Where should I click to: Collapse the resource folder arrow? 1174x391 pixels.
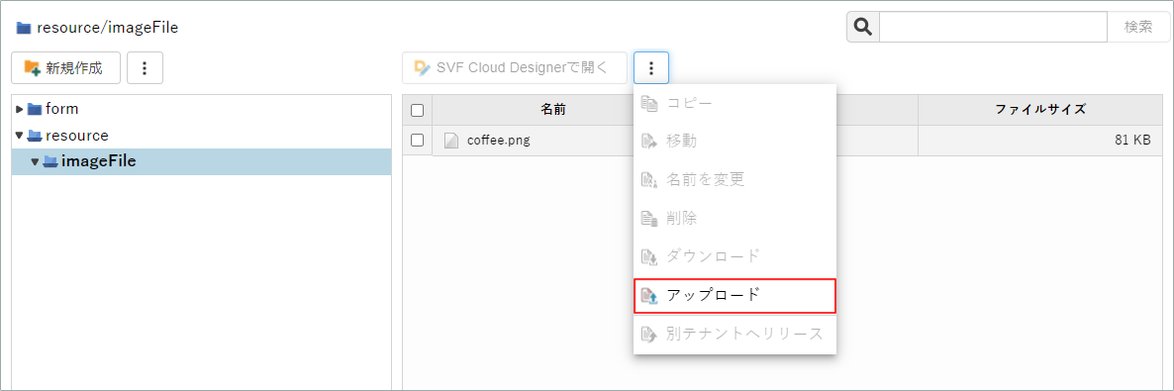point(20,136)
